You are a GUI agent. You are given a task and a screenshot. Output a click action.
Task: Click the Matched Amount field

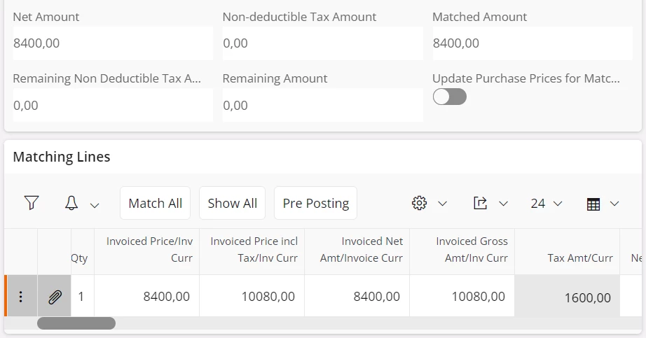click(532, 43)
